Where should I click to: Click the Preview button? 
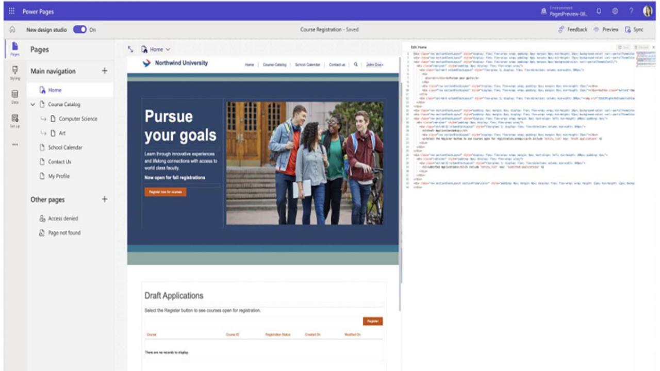click(606, 29)
